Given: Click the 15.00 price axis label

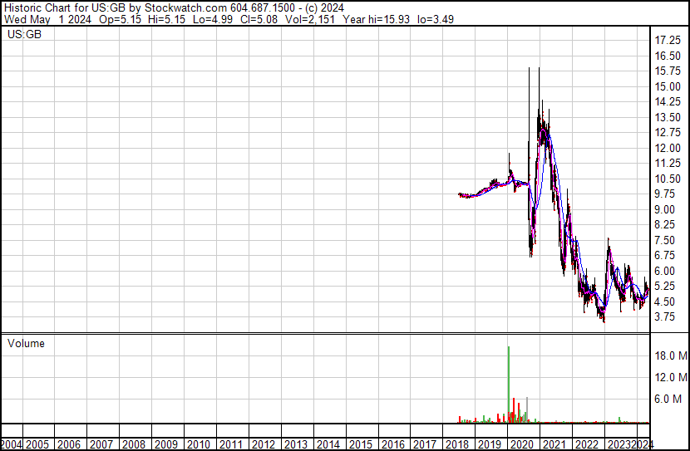Looking at the screenshot, I should (668, 86).
